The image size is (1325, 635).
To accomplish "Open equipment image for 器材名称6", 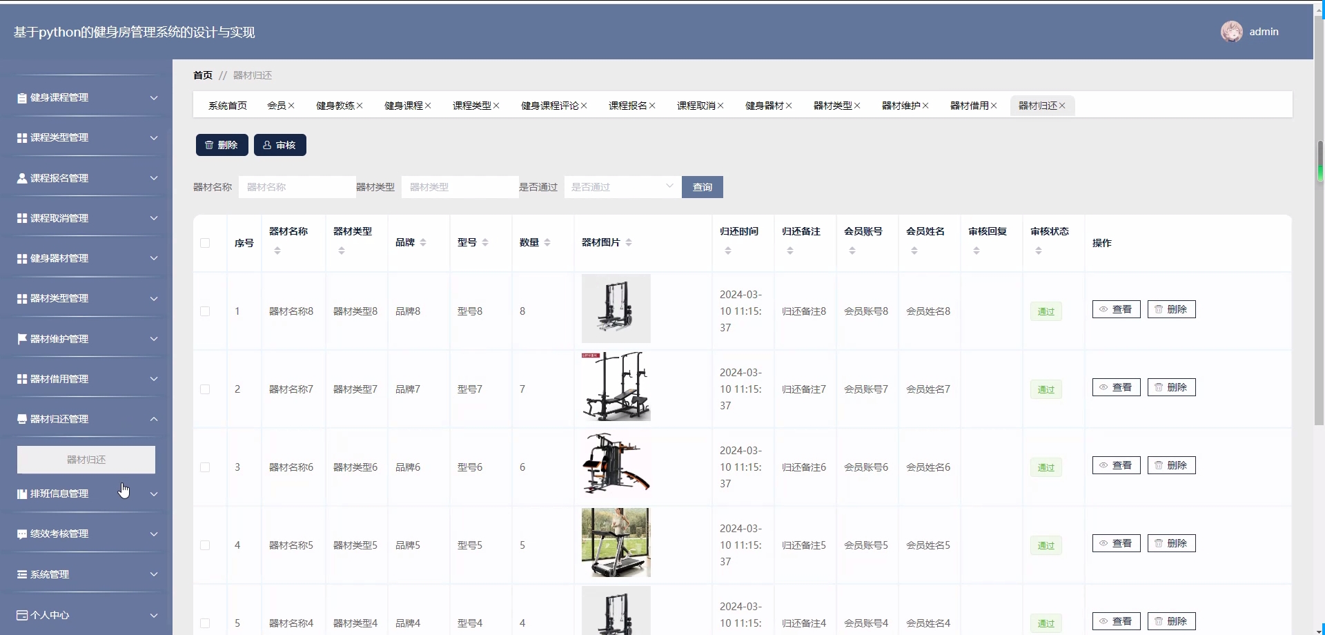I will 616,465.
